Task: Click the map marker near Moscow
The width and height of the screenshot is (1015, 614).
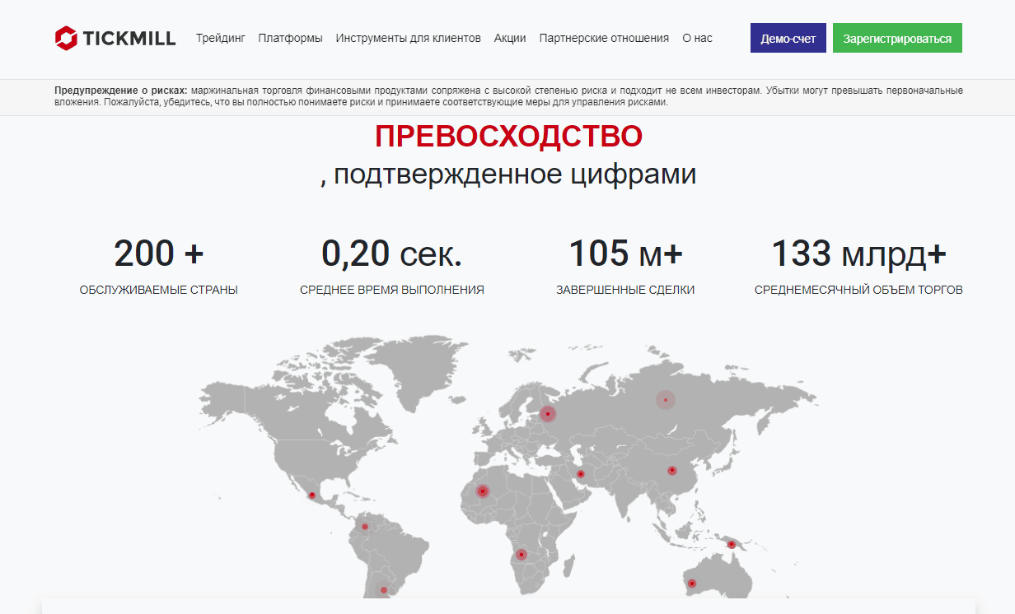Action: pyautogui.click(x=548, y=414)
